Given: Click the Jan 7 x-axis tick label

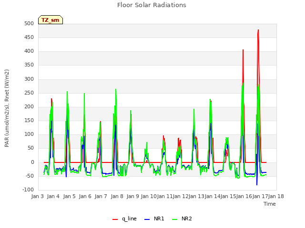Looking at the screenshot, I should [101, 196].
